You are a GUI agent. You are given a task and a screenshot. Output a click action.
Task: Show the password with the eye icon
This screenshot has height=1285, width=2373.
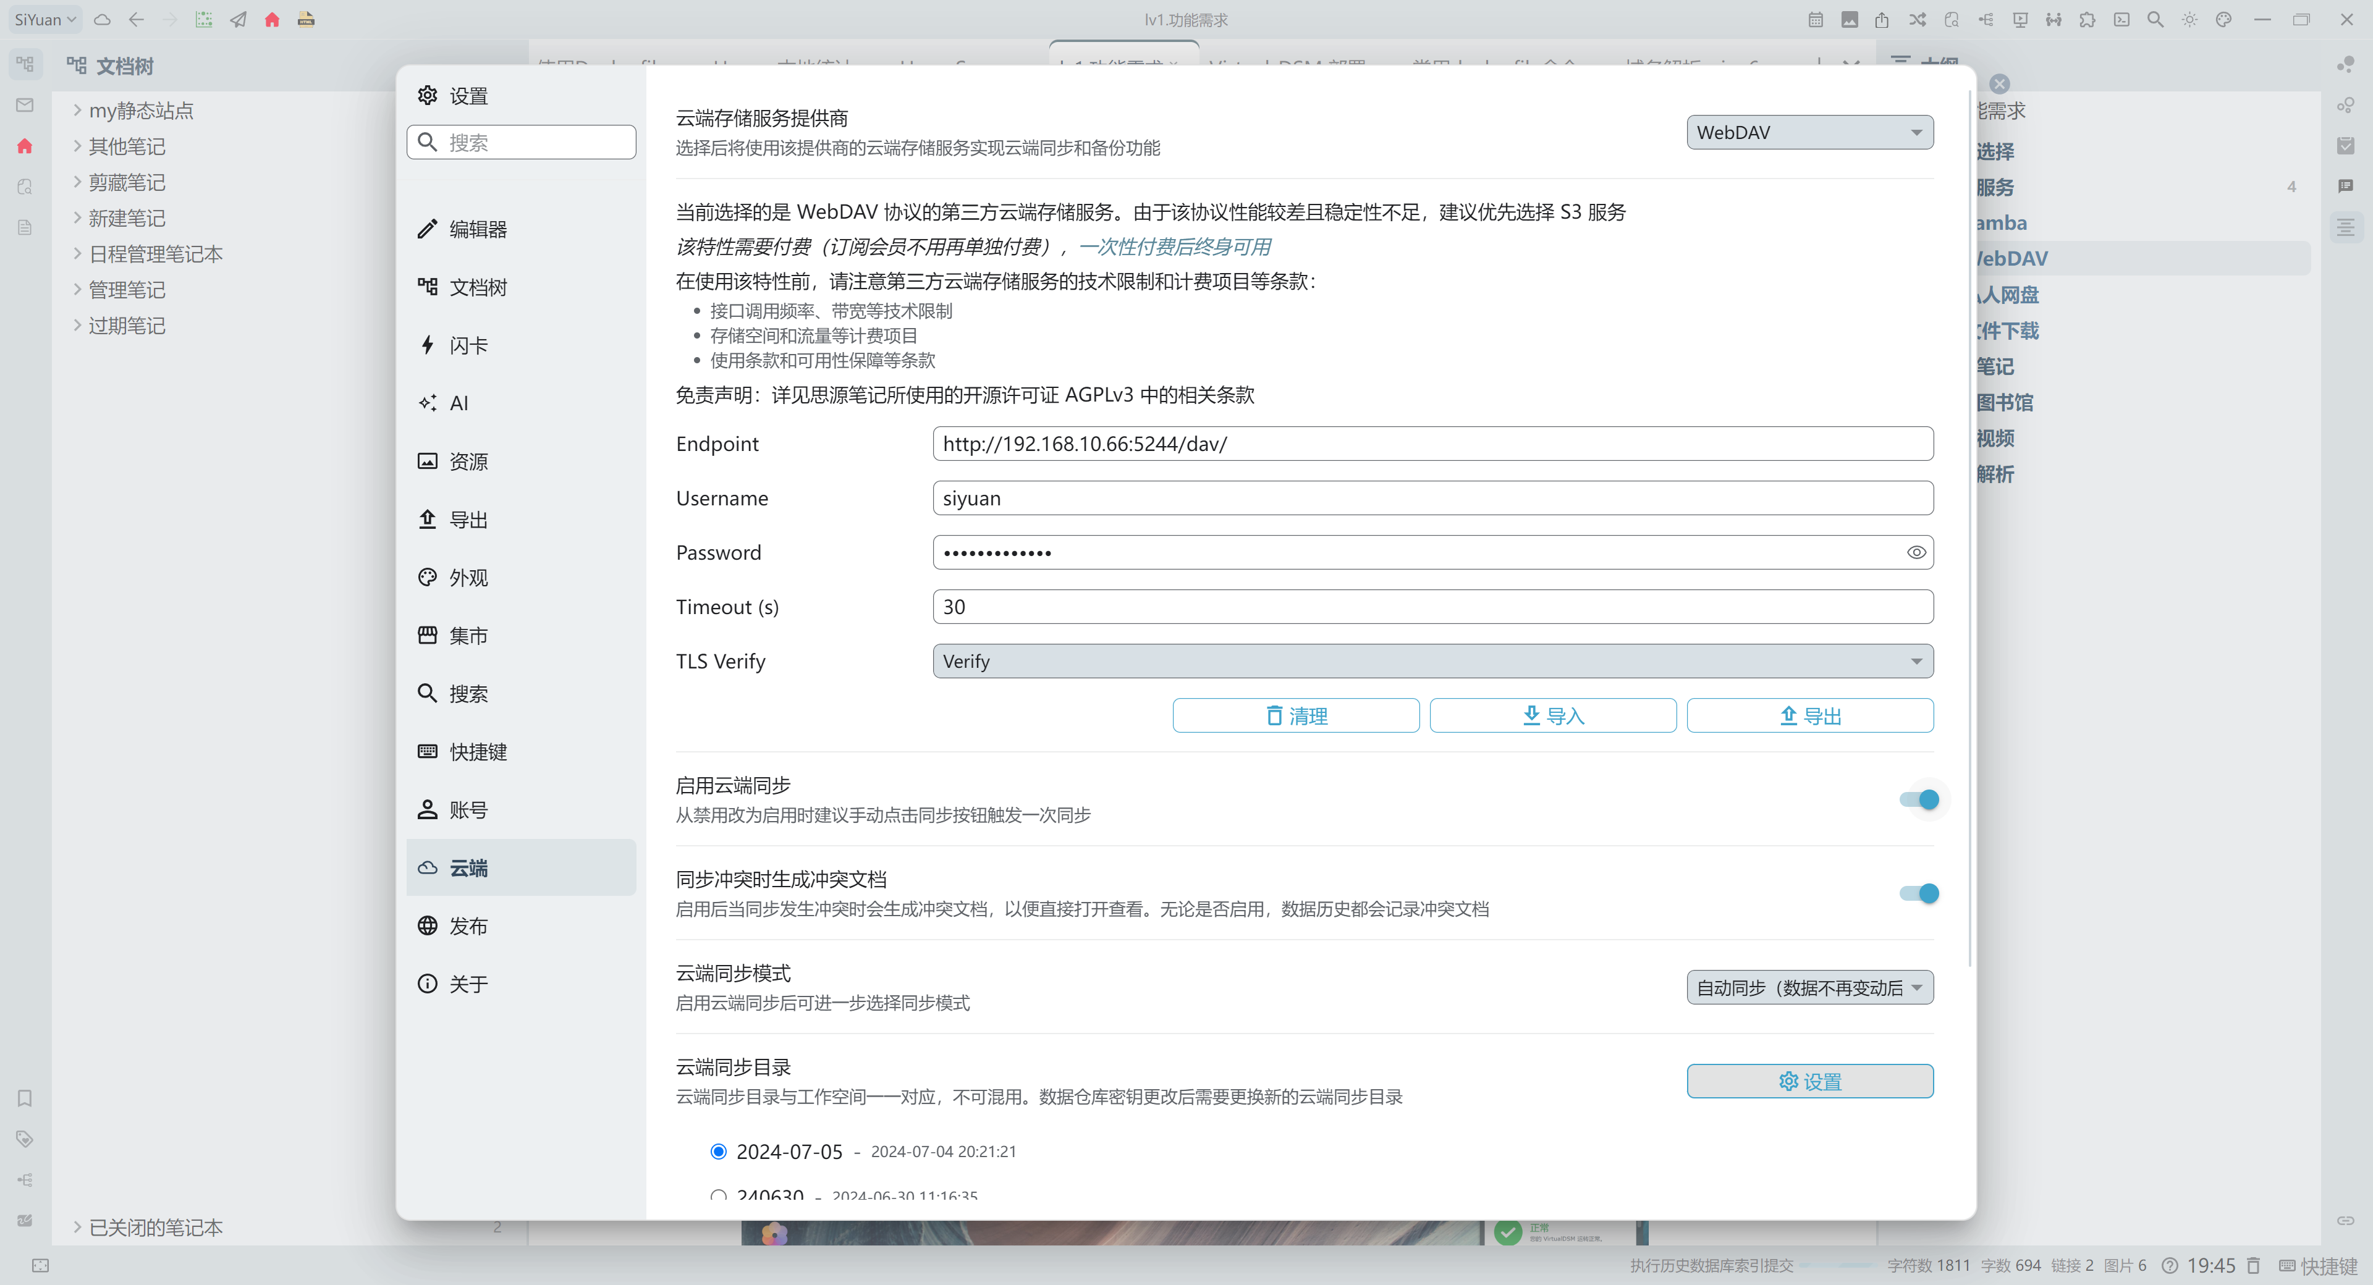(x=1916, y=553)
